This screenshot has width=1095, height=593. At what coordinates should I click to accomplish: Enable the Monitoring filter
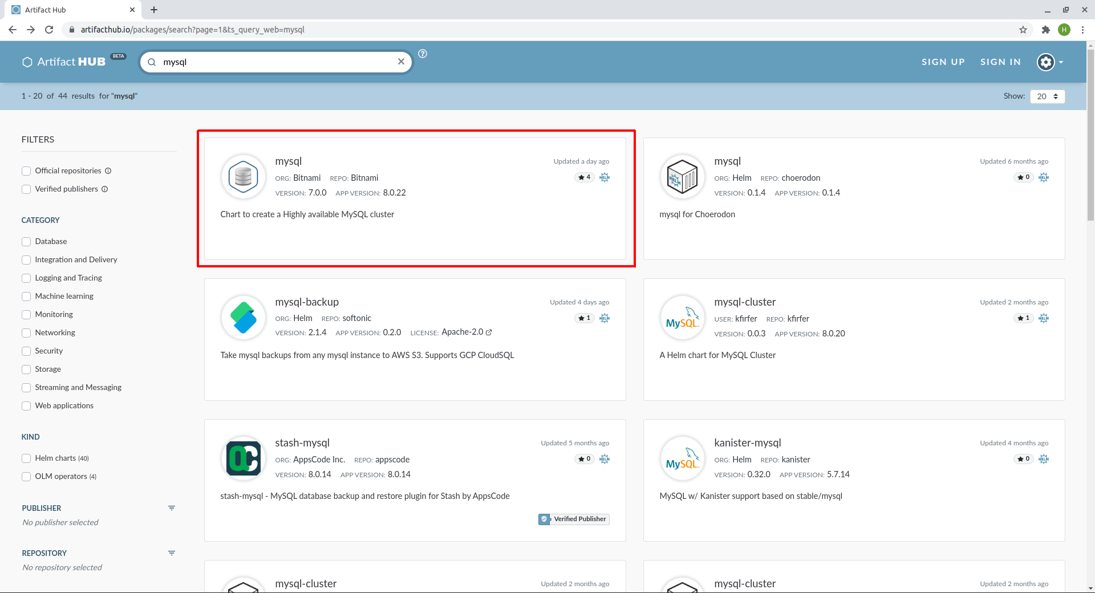tap(26, 315)
